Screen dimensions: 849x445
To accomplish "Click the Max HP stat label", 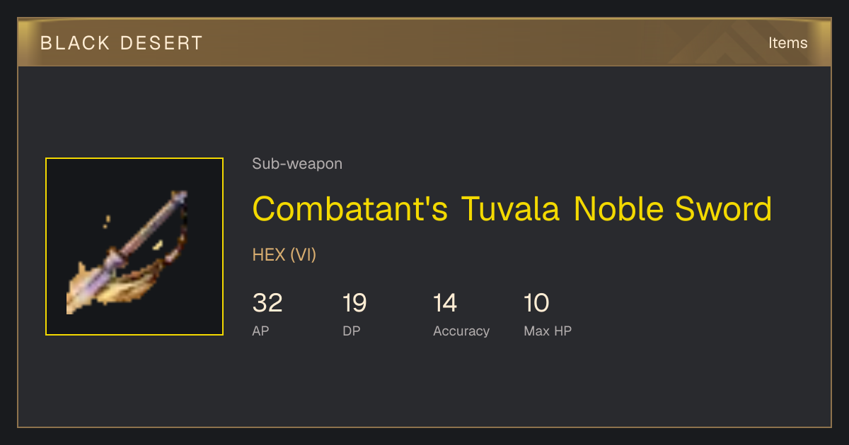I will pos(548,331).
